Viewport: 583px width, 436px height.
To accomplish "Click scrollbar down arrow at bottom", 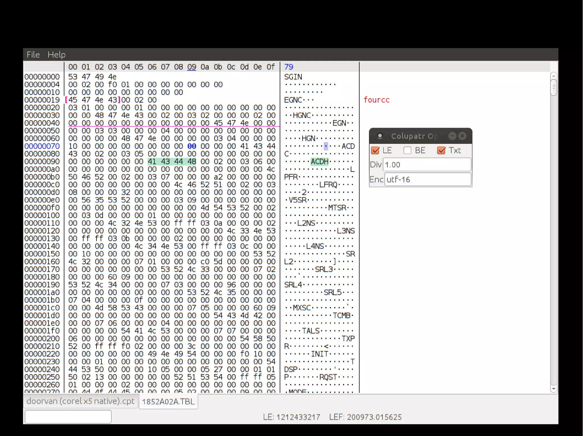I will (x=553, y=389).
